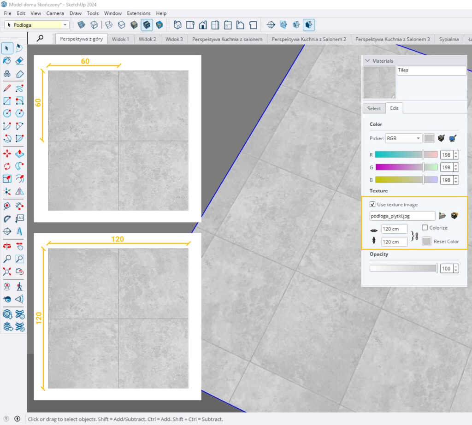
Task: Pick the Paint Bucket tool
Action: pyautogui.click(x=7, y=61)
